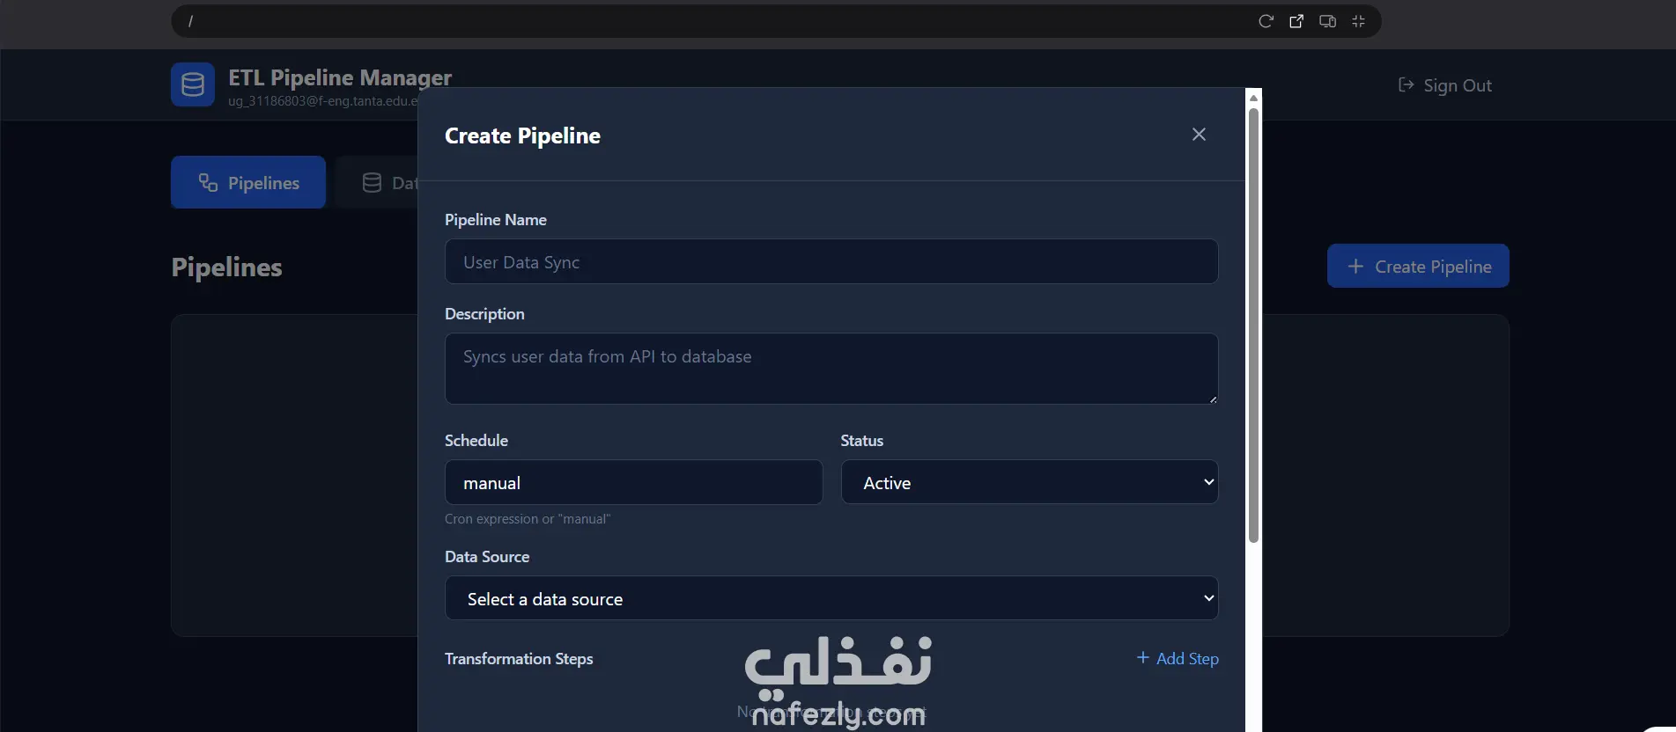
Task: Click the Pipelines page heading
Action: 226,267
